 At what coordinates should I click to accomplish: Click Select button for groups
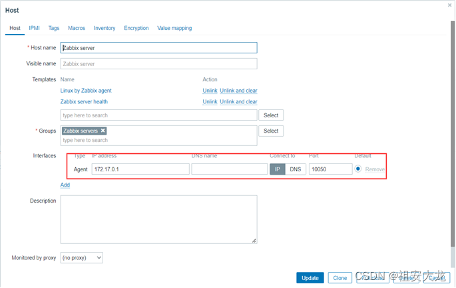(x=271, y=131)
